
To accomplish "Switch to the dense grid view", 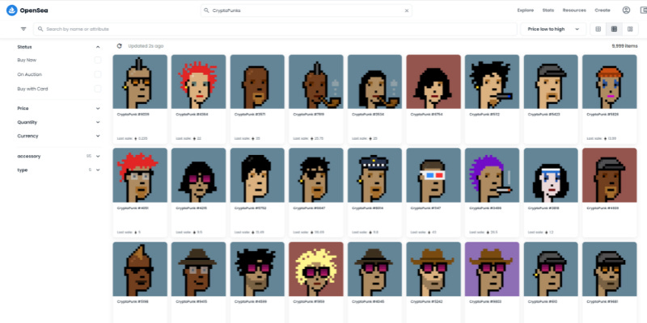I will tap(614, 29).
